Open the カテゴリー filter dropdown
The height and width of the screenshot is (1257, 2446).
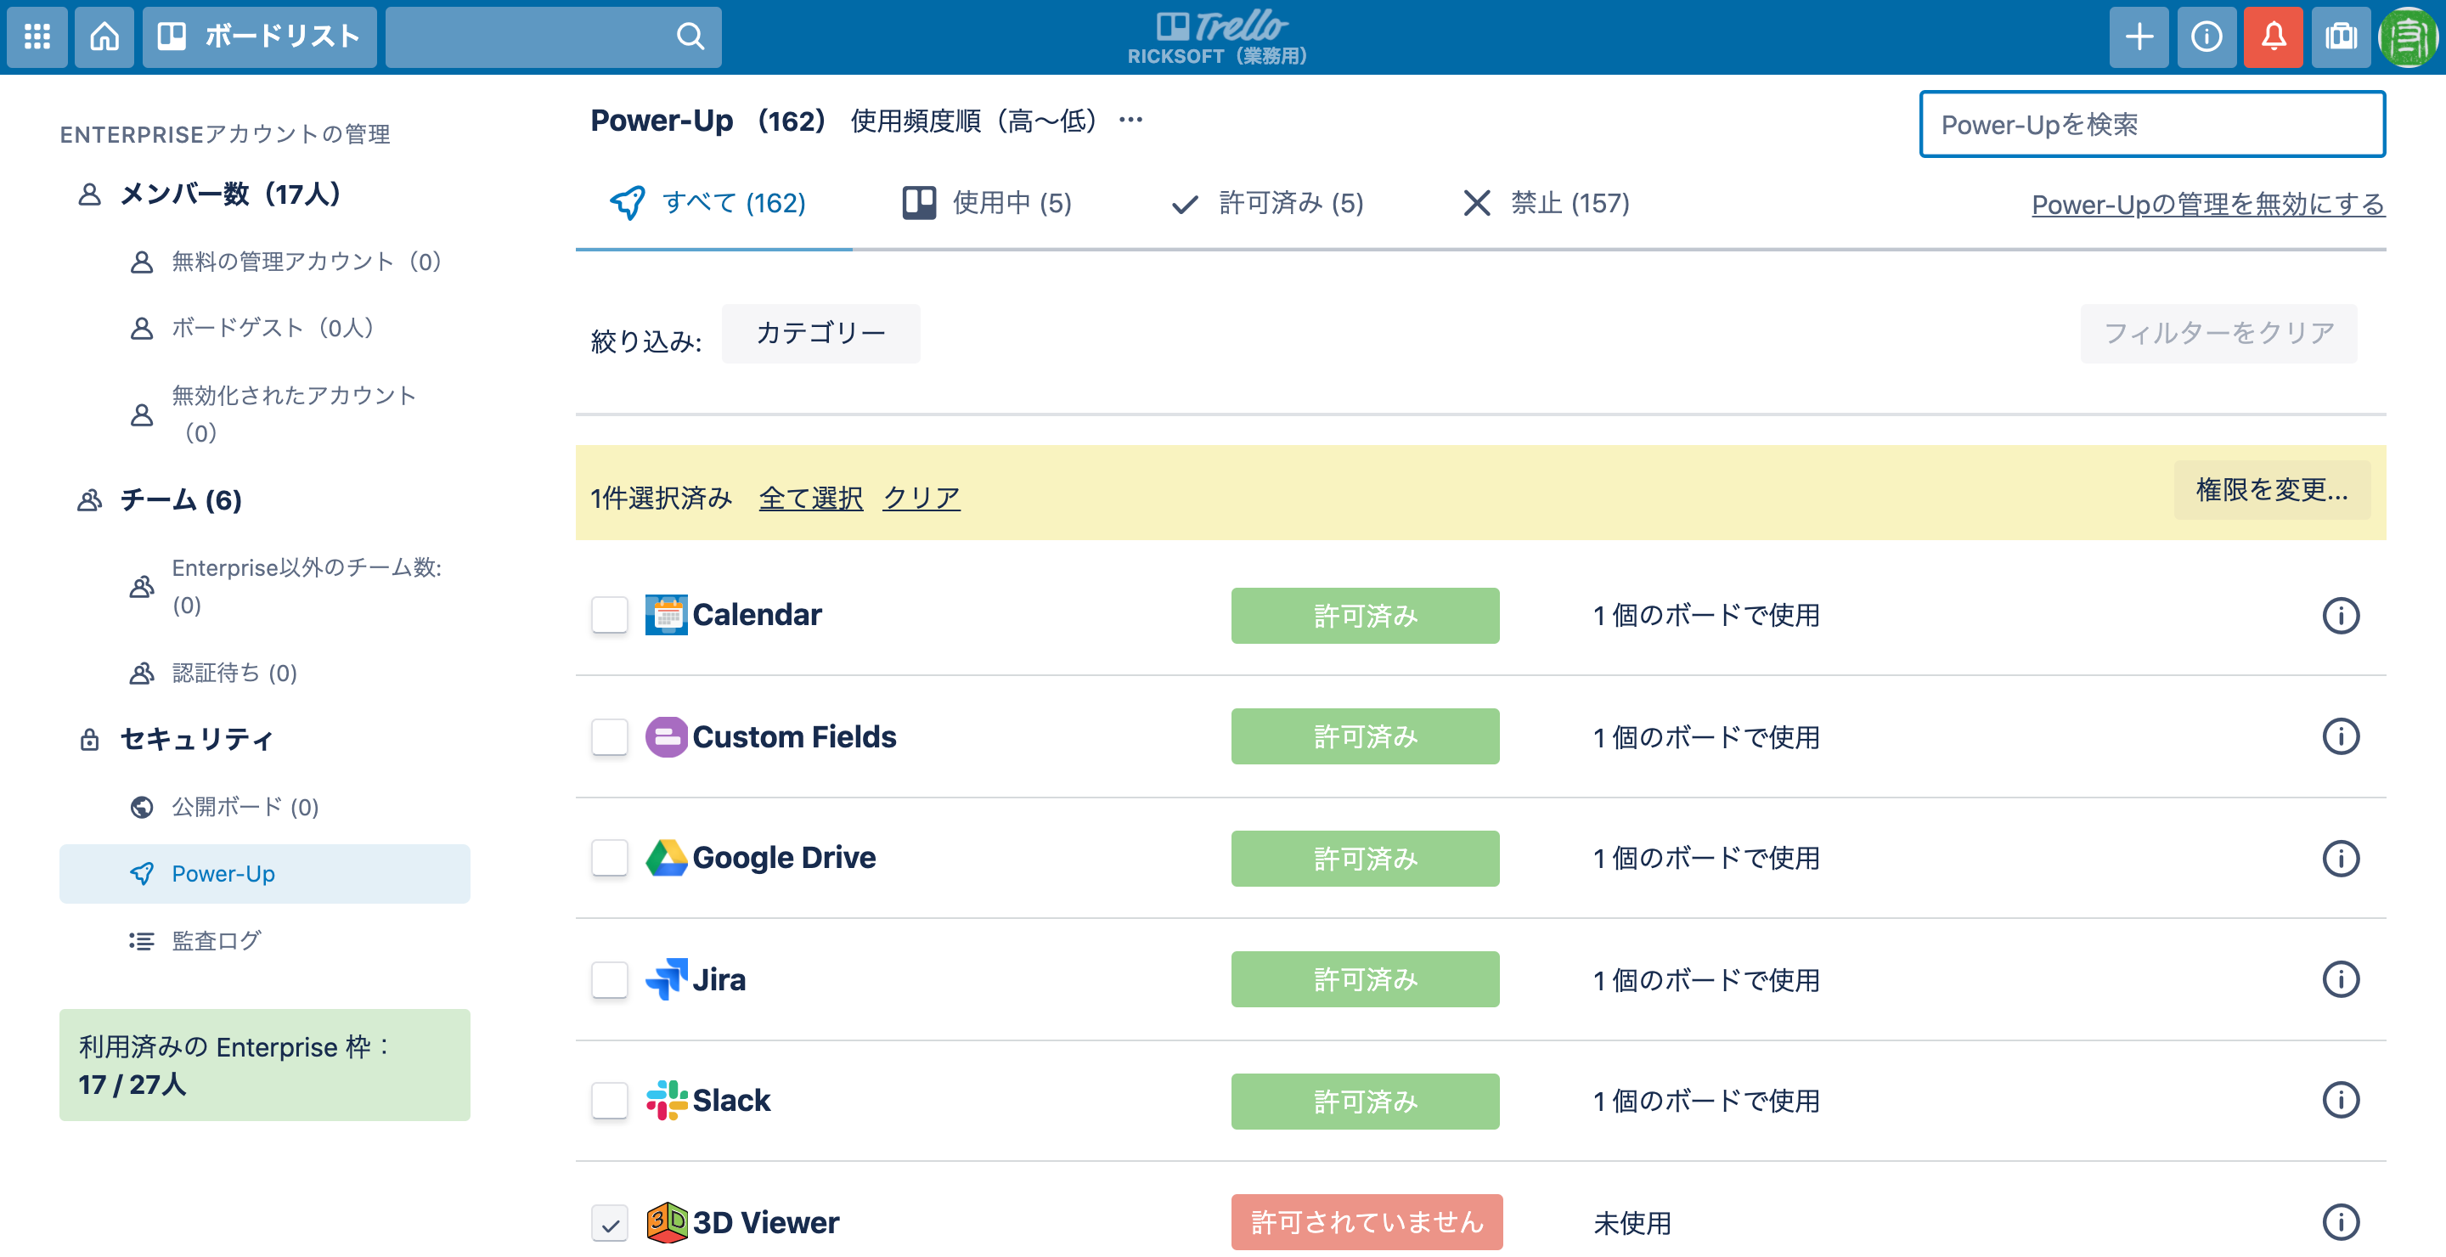(x=820, y=333)
